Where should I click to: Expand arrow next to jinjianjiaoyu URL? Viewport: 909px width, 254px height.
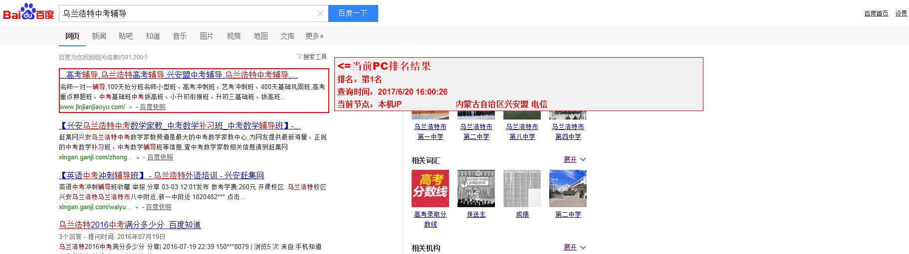click(x=131, y=107)
